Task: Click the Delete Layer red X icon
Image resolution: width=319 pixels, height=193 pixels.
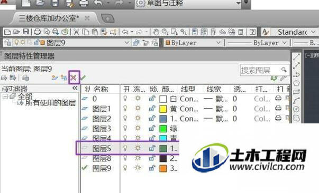Action: (74, 78)
